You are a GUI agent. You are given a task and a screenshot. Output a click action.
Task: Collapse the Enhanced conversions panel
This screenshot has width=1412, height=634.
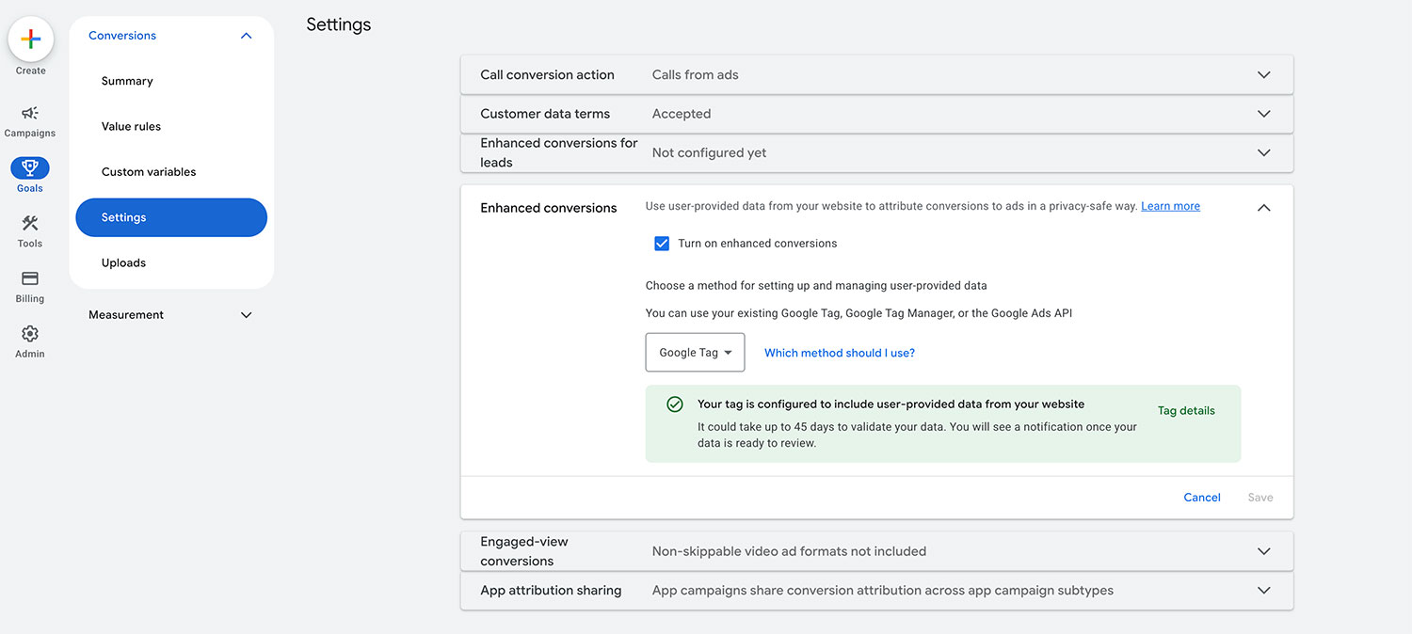1264,207
